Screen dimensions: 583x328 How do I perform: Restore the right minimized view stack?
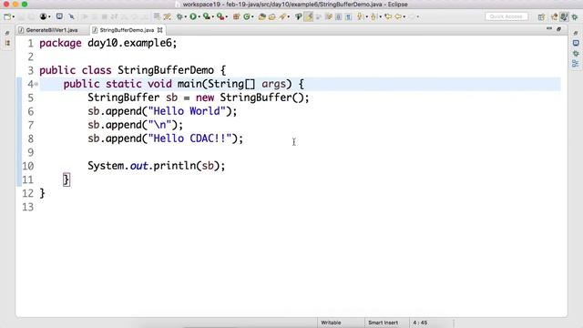point(576,33)
